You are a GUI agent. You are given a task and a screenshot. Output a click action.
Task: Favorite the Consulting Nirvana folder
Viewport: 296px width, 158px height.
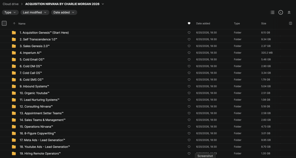click(x=189, y=106)
